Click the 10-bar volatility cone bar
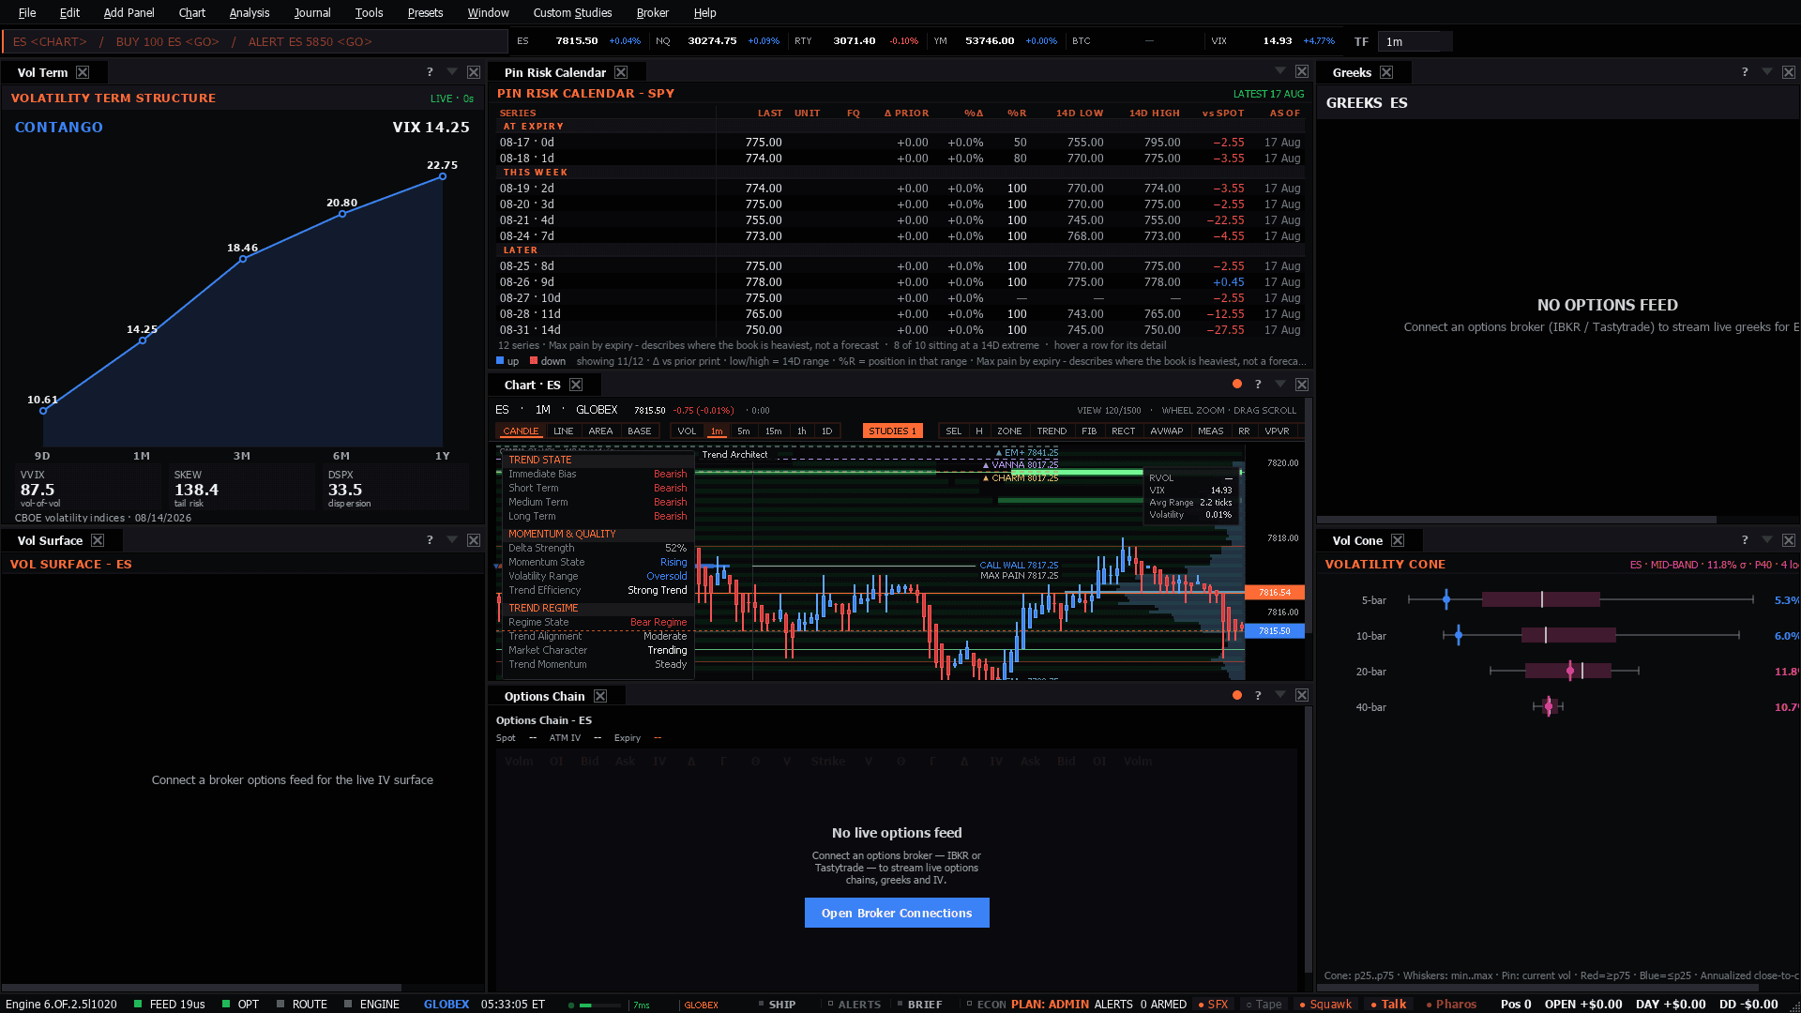Image resolution: width=1801 pixels, height=1013 pixels. point(1568,635)
